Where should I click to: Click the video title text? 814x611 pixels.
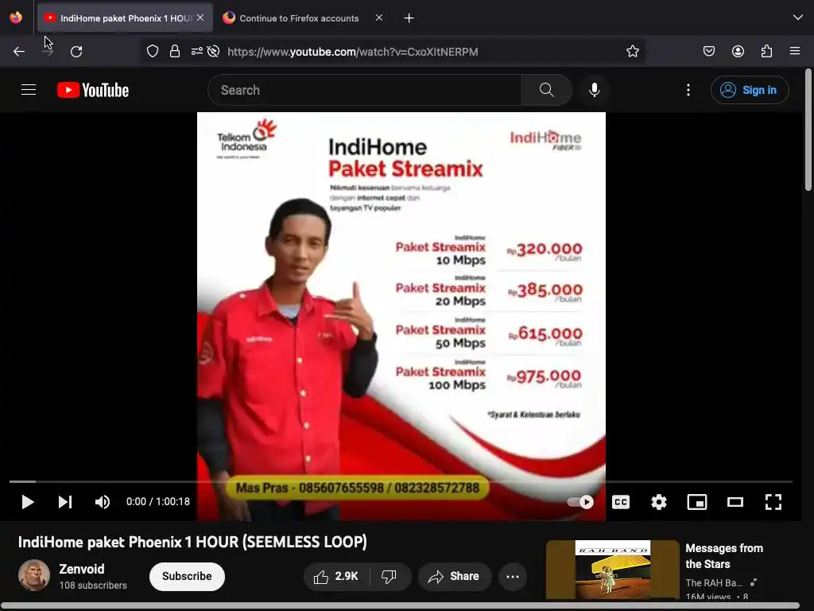[192, 542]
